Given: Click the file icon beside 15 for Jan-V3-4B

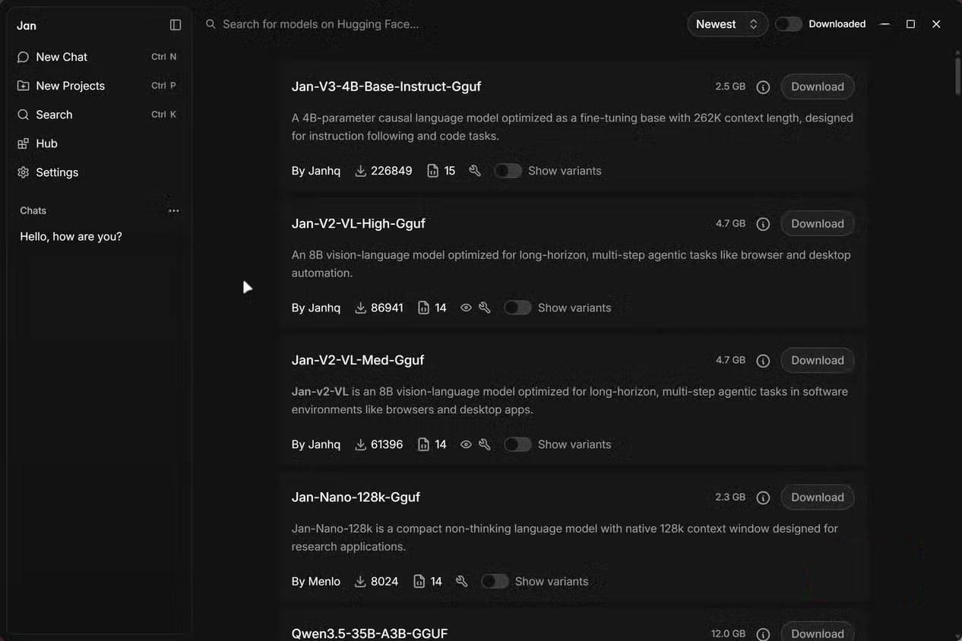Looking at the screenshot, I should click(432, 171).
